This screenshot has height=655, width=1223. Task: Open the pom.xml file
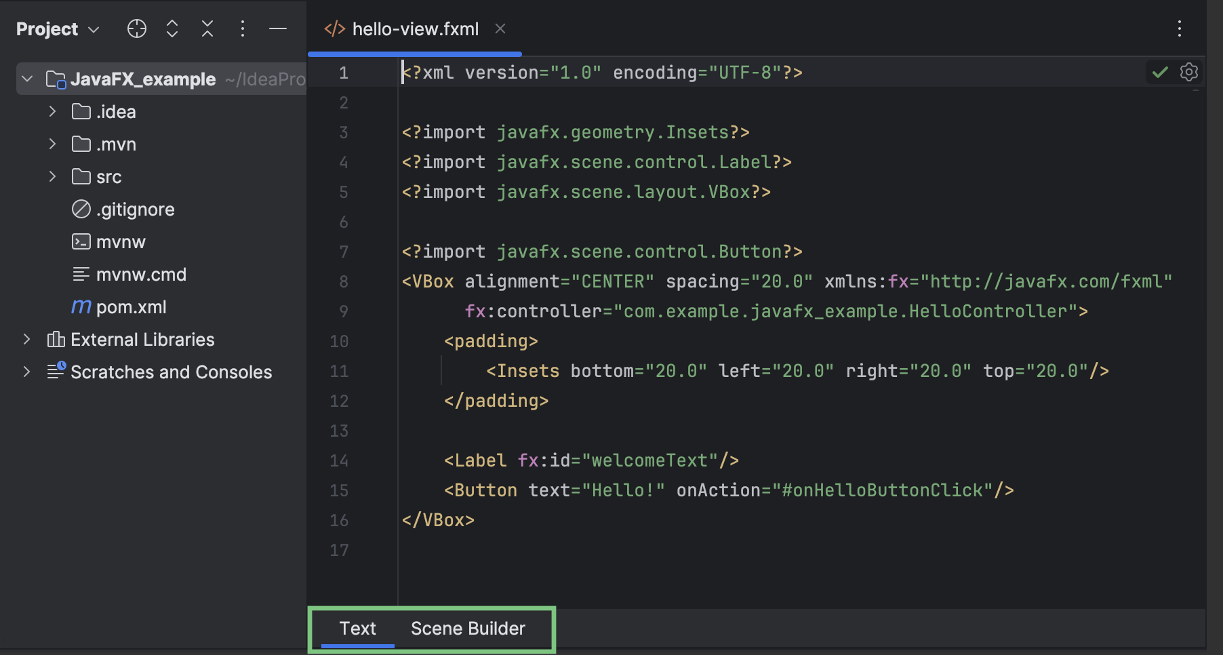click(132, 306)
